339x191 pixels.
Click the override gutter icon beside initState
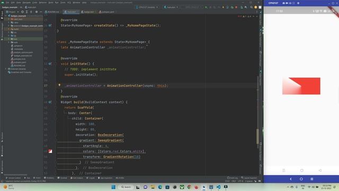pyautogui.click(x=50, y=64)
